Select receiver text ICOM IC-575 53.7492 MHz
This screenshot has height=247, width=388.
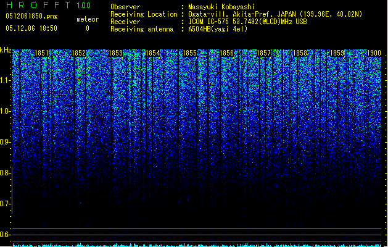tap(247, 22)
